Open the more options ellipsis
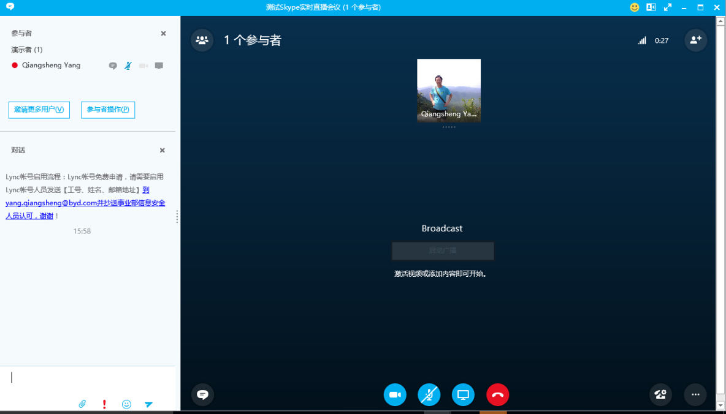The image size is (726, 414). (695, 394)
